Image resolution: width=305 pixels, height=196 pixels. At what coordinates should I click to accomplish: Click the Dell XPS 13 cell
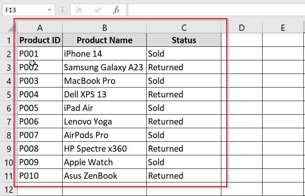[104, 94]
